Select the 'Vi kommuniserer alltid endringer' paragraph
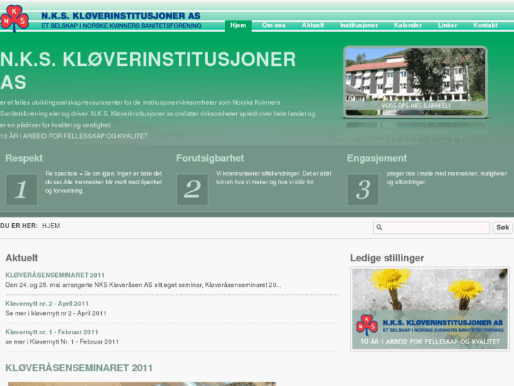This screenshot has width=514, height=386. (274, 178)
